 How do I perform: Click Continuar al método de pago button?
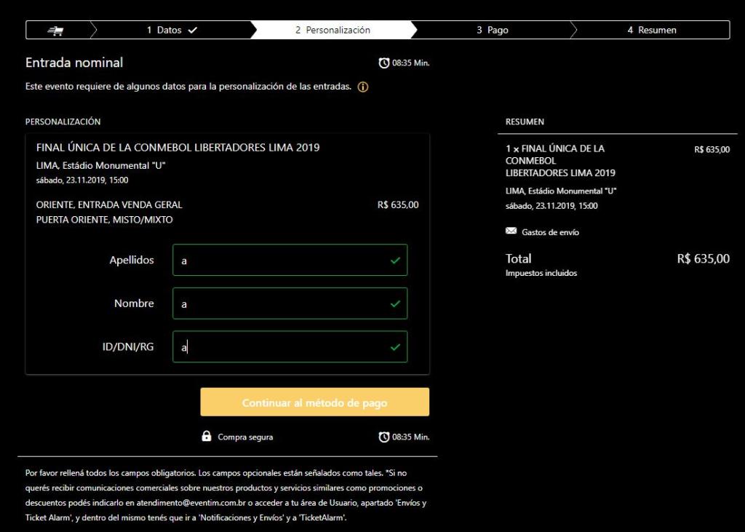[x=314, y=402]
